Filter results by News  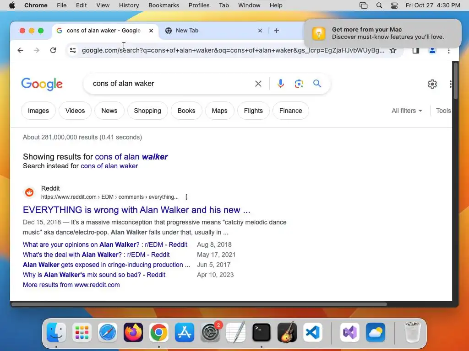109,111
